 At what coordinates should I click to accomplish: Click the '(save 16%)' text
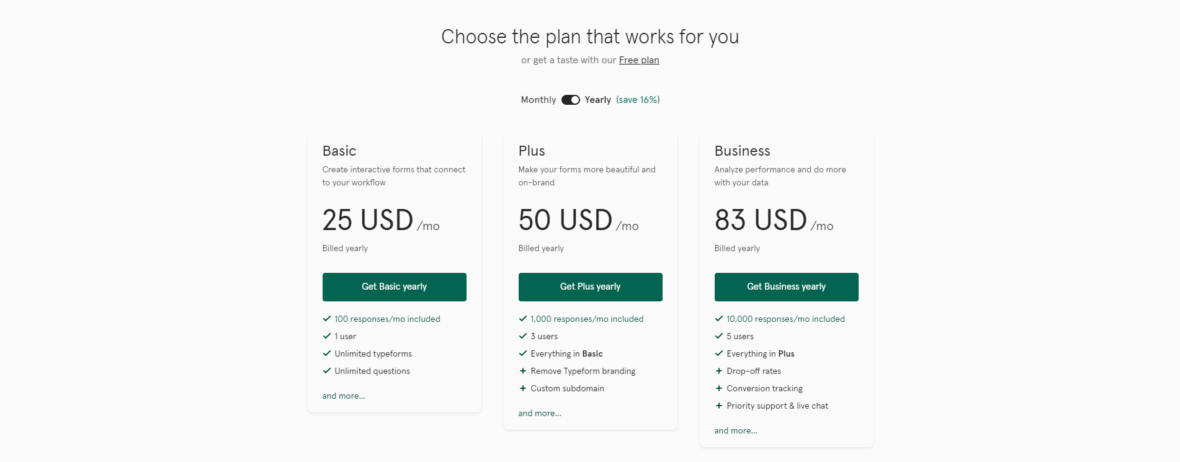pyautogui.click(x=638, y=99)
